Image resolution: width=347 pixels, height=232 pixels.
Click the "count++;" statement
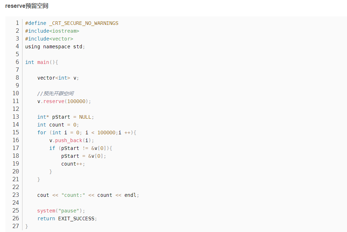[73, 164]
